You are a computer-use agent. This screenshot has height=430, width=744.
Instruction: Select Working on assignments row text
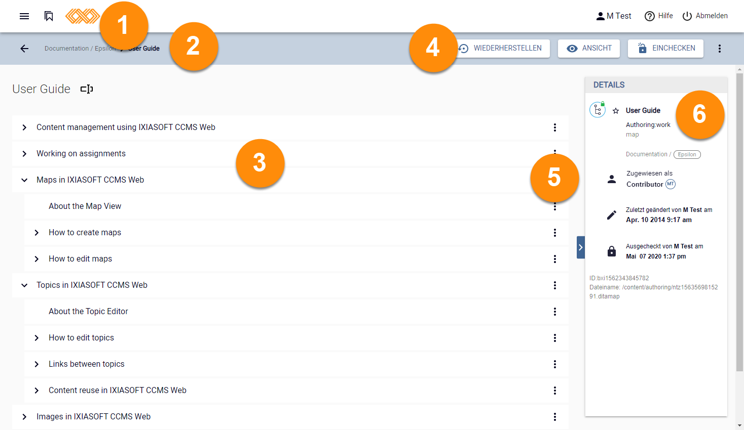click(x=81, y=154)
